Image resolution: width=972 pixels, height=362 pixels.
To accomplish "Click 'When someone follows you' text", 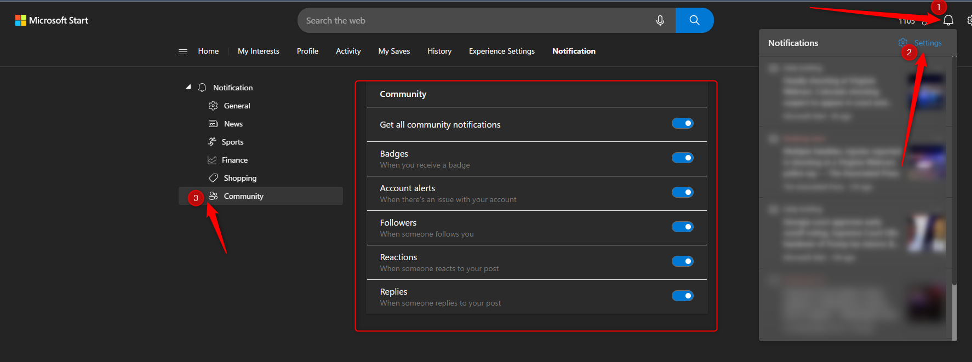I will tap(427, 234).
